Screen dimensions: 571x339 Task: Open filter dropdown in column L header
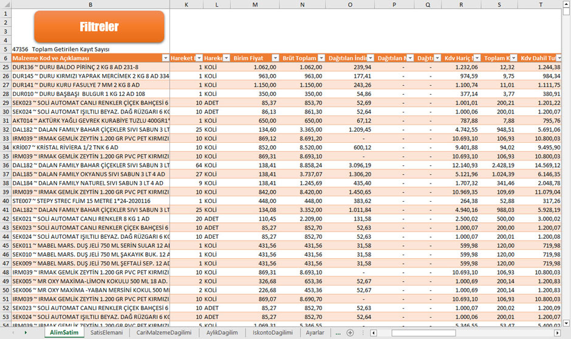227,58
